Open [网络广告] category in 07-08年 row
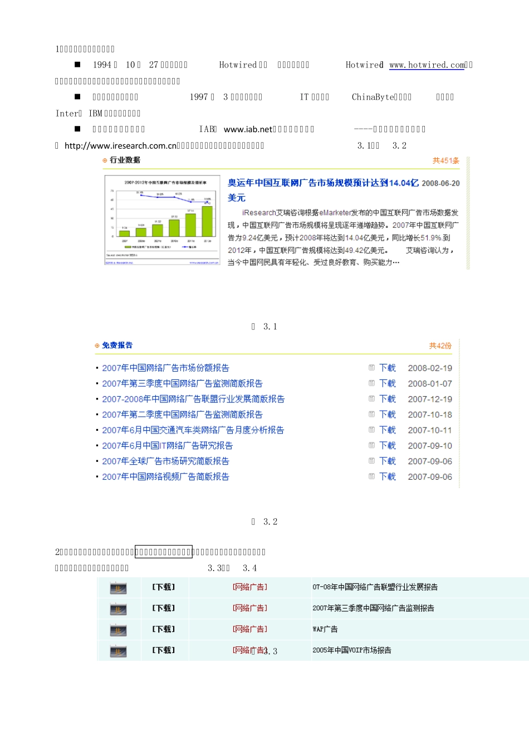 [250, 587]
